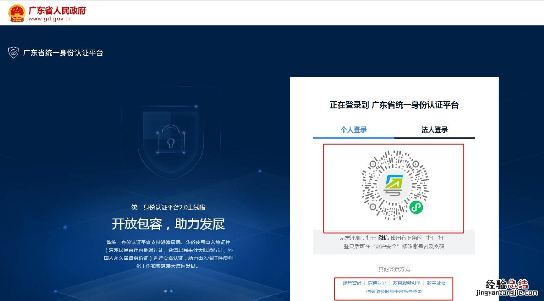
Task: Select the first carousel dot indicator
Action: point(165,291)
